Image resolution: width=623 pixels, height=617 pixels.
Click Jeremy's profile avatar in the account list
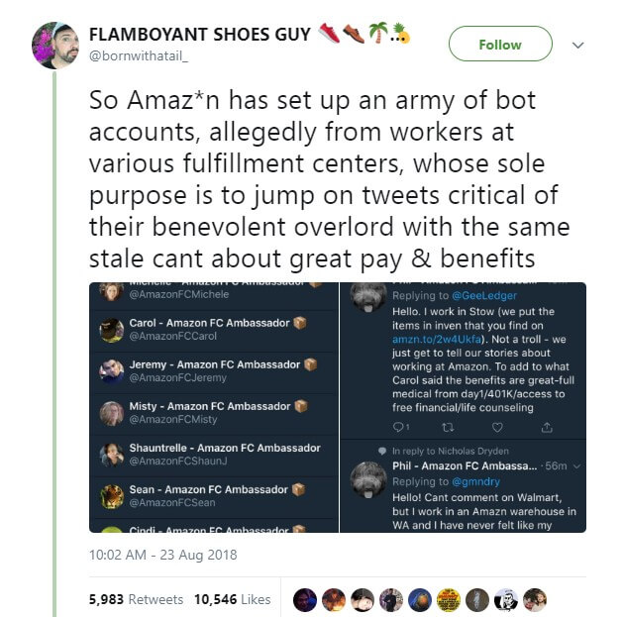pos(112,371)
